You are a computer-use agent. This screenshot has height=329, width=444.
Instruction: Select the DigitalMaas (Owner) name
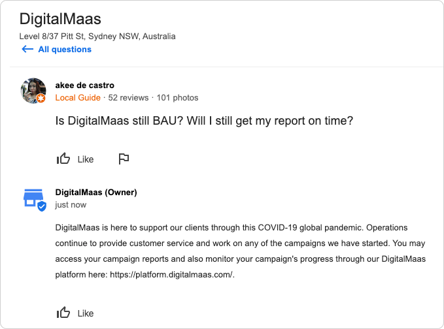click(x=96, y=192)
